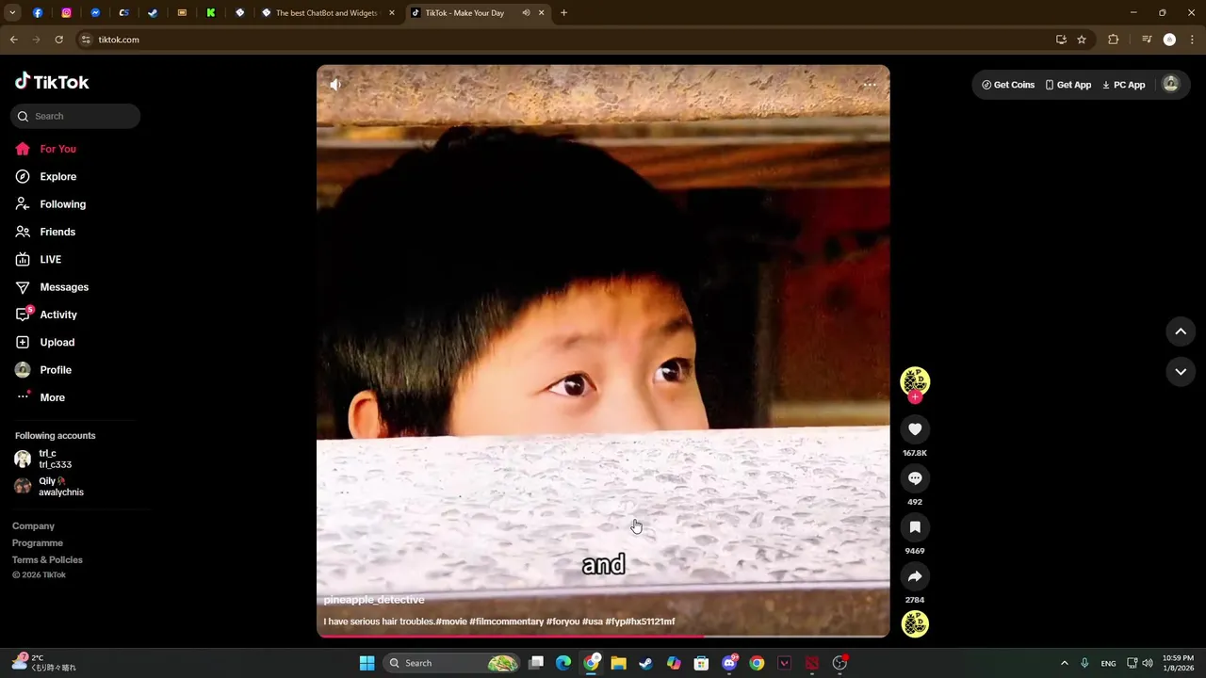This screenshot has width=1206, height=678.
Task: Open the tab search dropdown arrow
Action: [12, 13]
